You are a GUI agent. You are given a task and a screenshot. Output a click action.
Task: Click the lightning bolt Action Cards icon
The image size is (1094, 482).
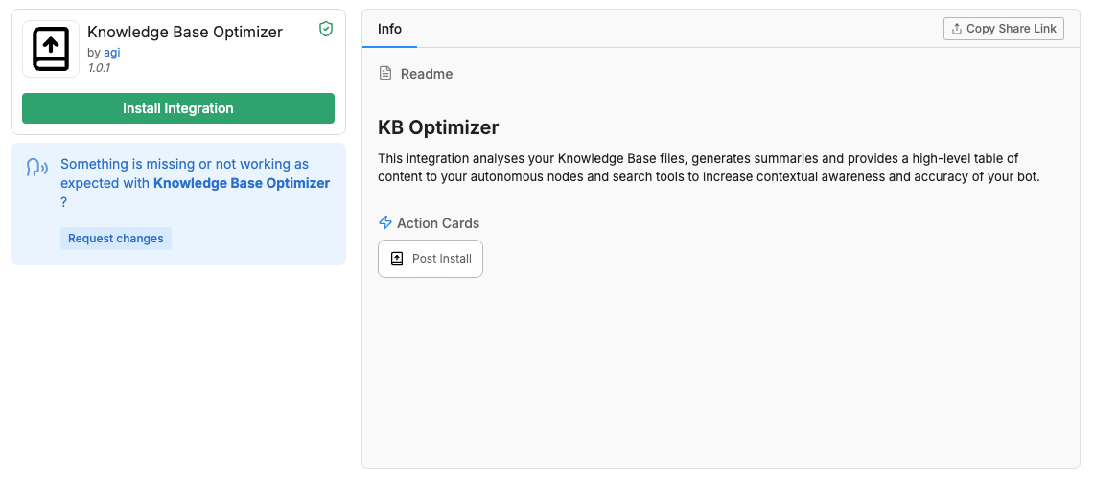(385, 223)
